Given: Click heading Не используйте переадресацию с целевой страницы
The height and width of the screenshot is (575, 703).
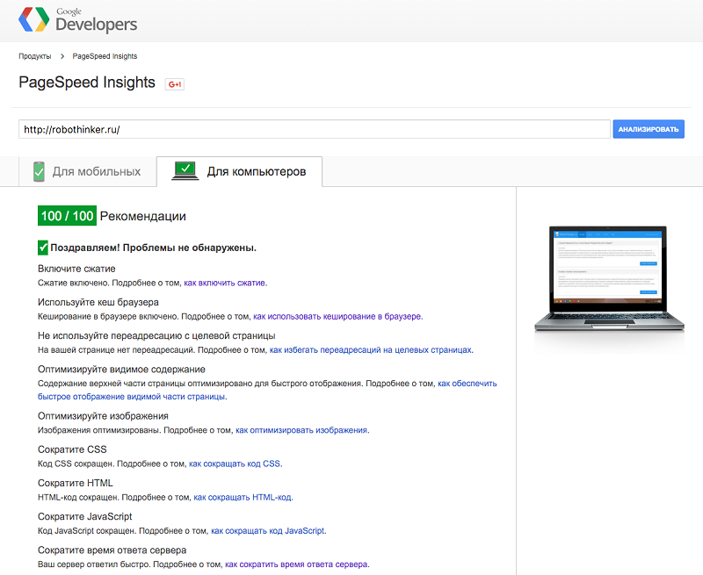Looking at the screenshot, I should point(156,336).
